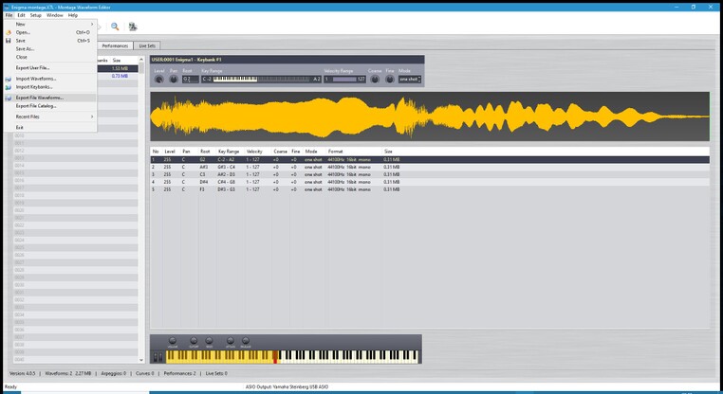This screenshot has width=723, height=394.
Task: Expand the Recent Files submenu
Action: [47, 116]
